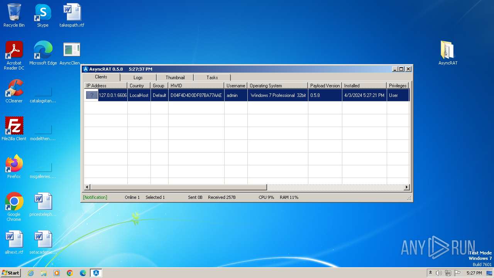Open Windows Explorer from taskbar
The height and width of the screenshot is (278, 494).
click(x=44, y=273)
